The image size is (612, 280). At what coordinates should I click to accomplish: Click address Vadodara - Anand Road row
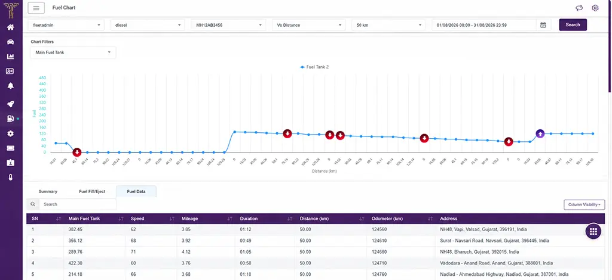[x=496, y=263]
